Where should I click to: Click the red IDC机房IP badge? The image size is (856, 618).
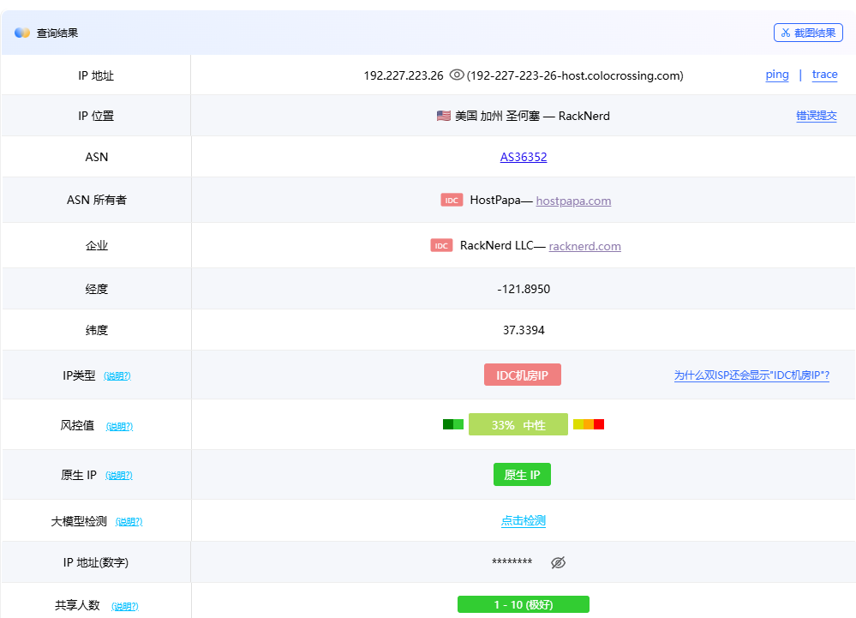(523, 375)
